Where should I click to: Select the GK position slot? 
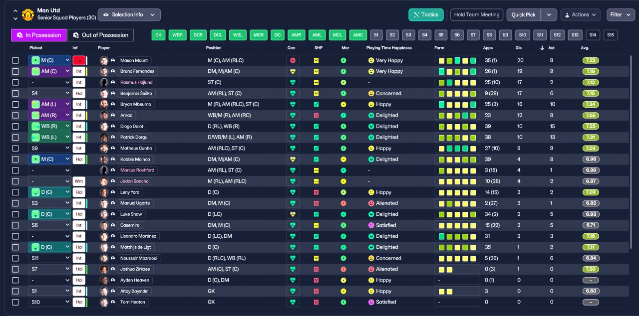158,35
